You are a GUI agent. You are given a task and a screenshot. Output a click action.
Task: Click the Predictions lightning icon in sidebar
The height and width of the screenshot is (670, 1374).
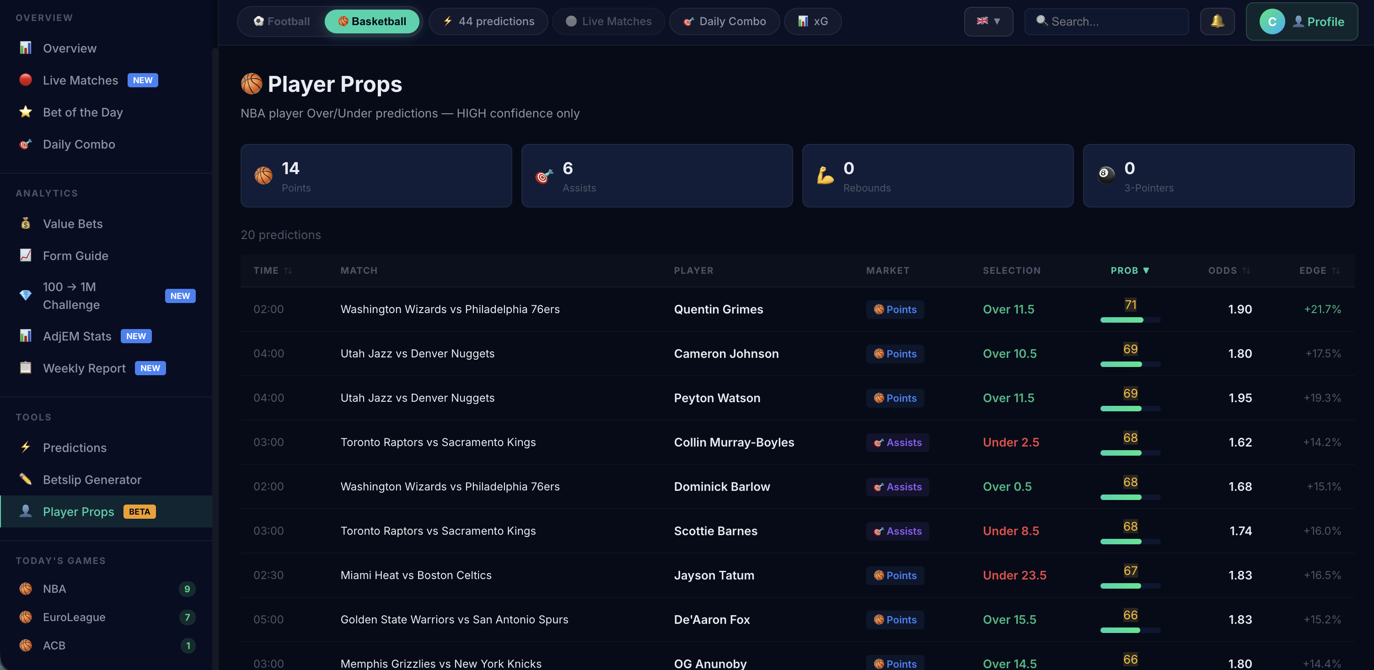pyautogui.click(x=25, y=447)
